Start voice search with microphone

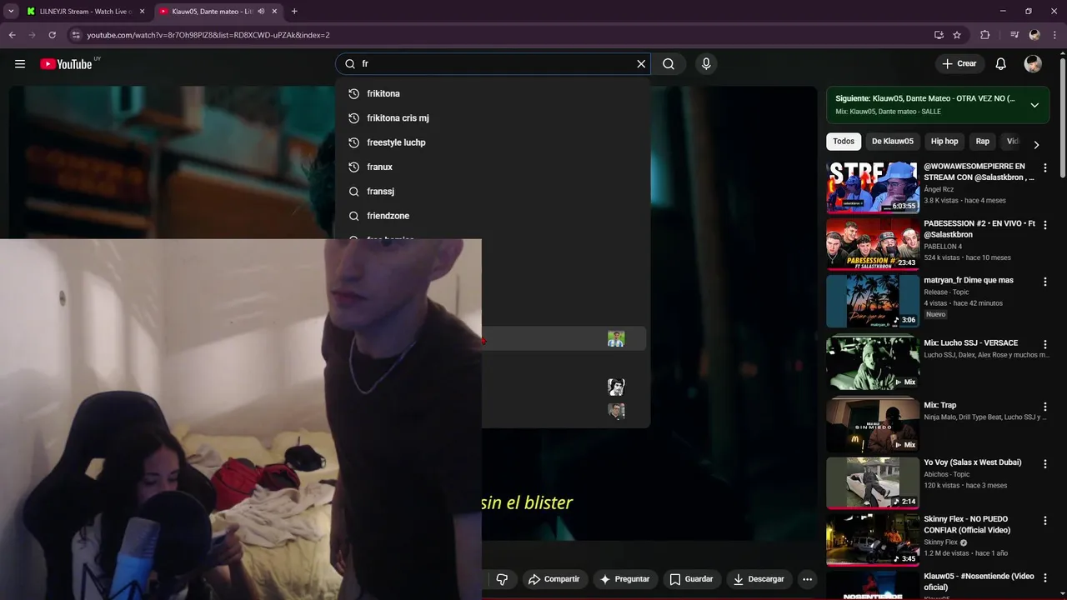pos(706,64)
